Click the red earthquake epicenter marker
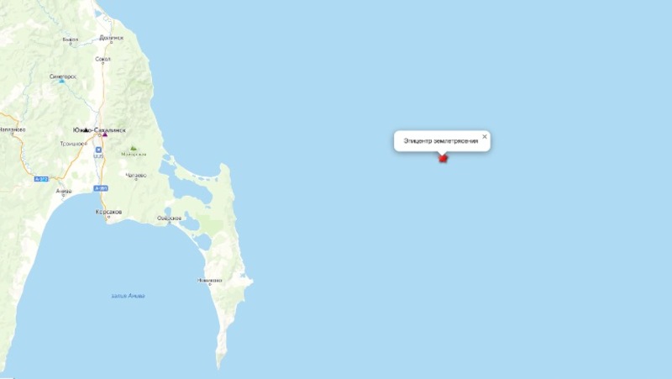 (443, 158)
